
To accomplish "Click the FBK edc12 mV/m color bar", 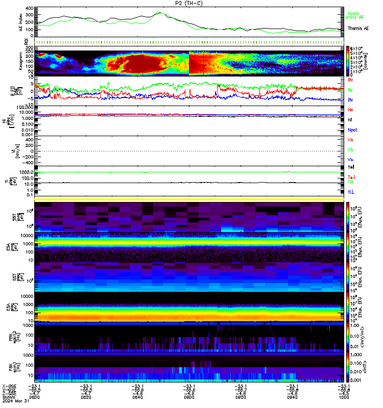I will click(x=348, y=337).
